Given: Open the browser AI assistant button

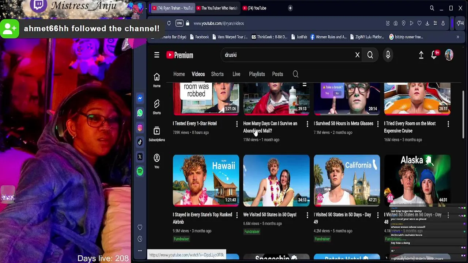Looking at the screenshot, I should coord(460,23).
